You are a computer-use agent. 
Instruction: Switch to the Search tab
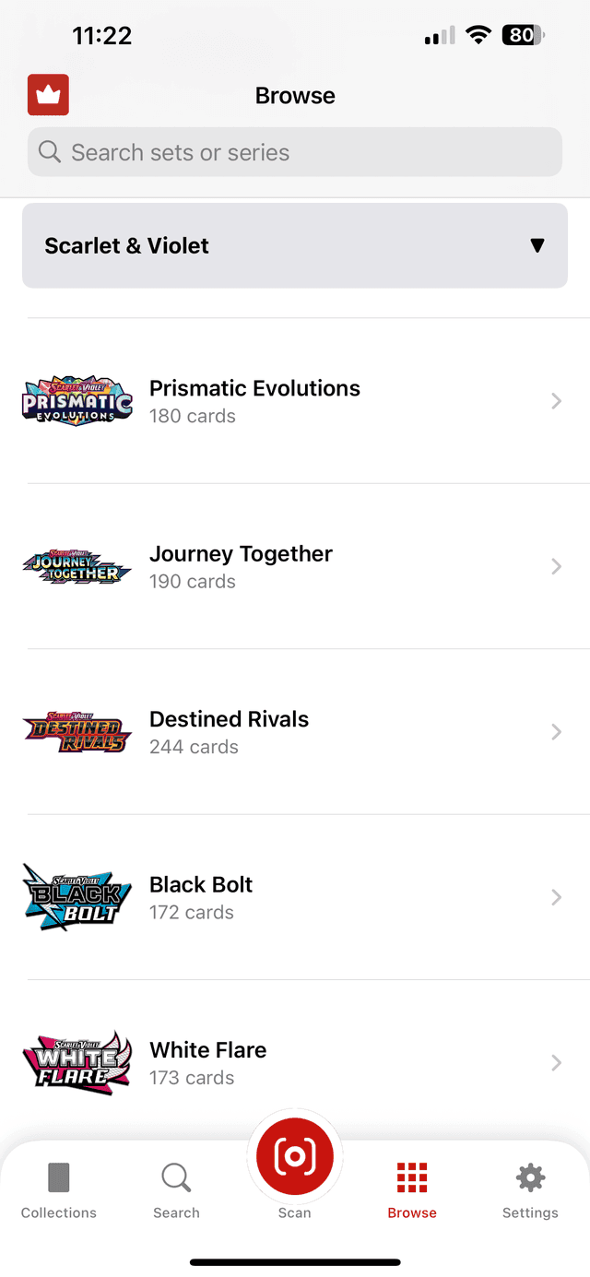coord(176,1189)
